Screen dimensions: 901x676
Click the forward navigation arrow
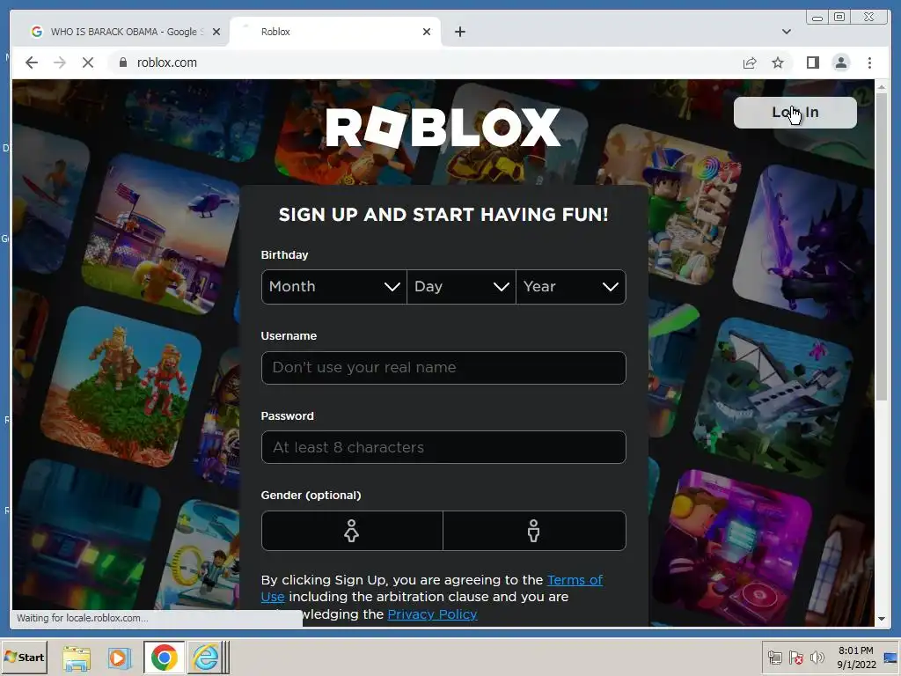pos(60,62)
